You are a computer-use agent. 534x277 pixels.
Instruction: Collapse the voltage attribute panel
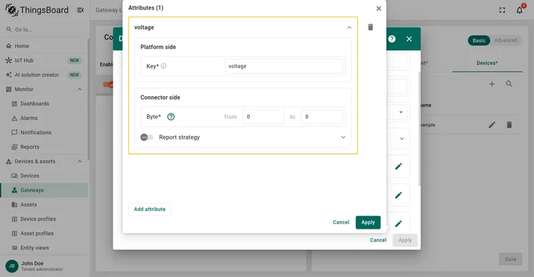[349, 27]
